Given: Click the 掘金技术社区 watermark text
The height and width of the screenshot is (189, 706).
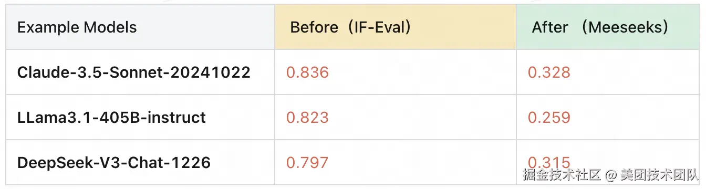Looking at the screenshot, I should click(x=561, y=175).
